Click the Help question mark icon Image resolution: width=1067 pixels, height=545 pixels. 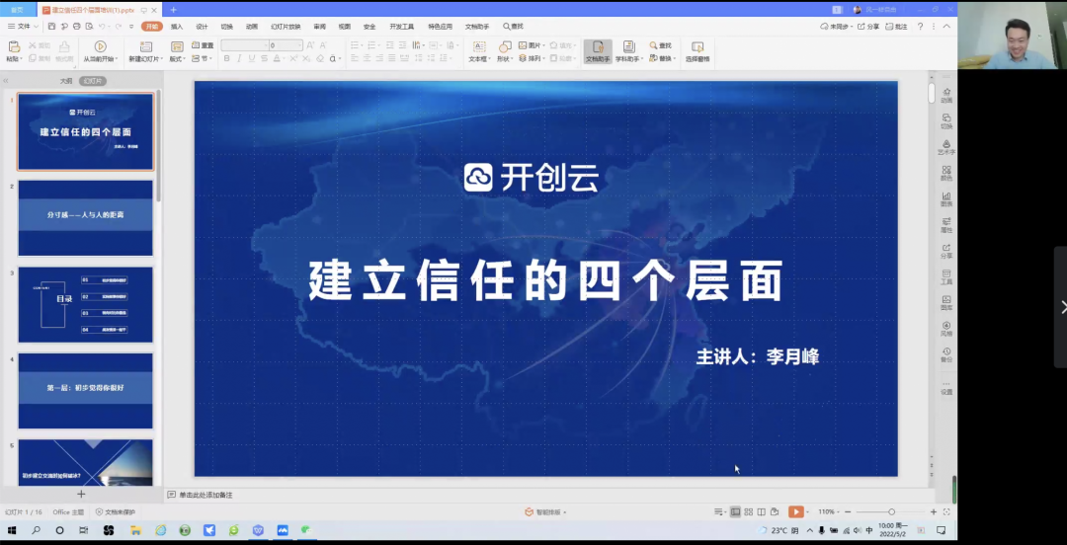point(920,27)
